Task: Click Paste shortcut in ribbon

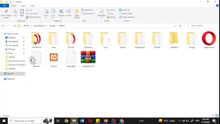Action: [x=33, y=17]
